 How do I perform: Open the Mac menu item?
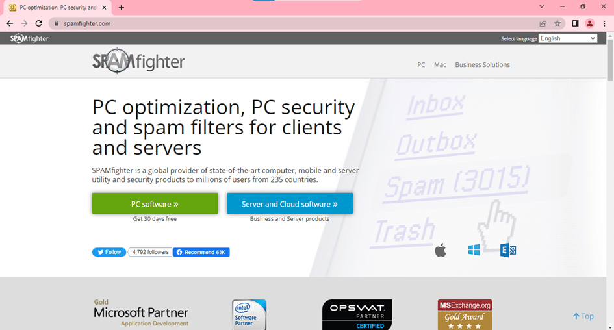click(x=440, y=64)
